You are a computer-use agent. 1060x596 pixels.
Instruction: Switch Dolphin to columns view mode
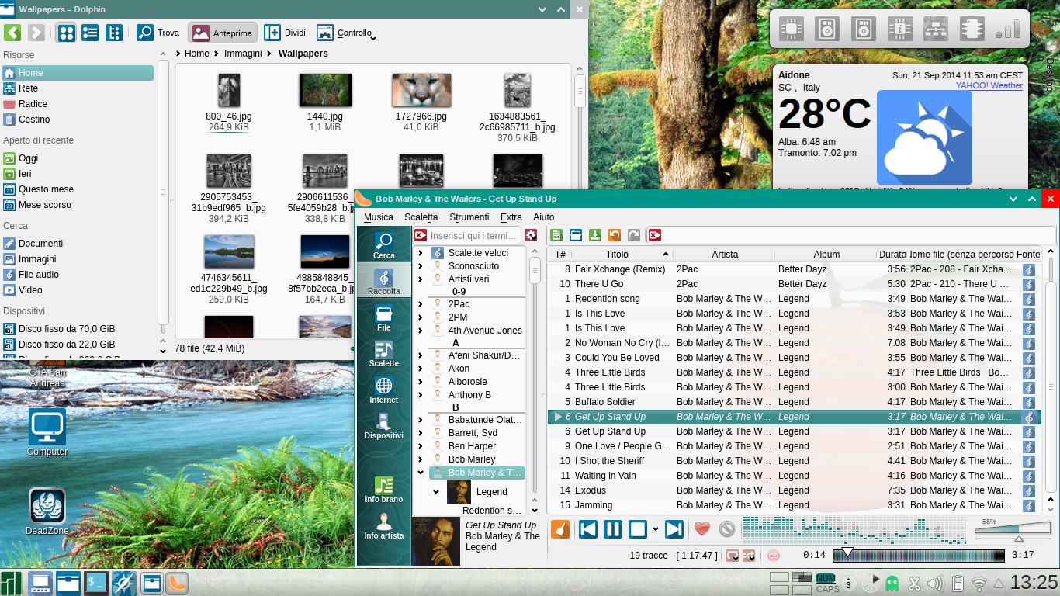tap(113, 33)
